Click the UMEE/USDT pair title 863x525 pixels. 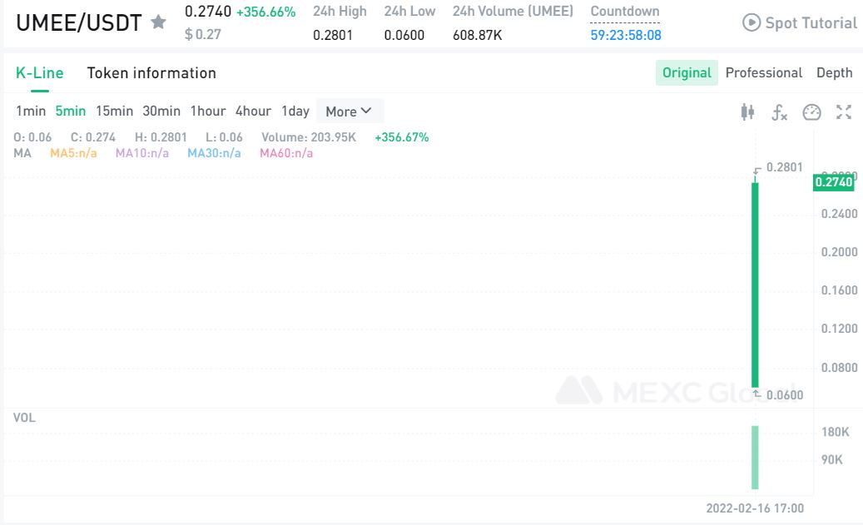coord(79,22)
